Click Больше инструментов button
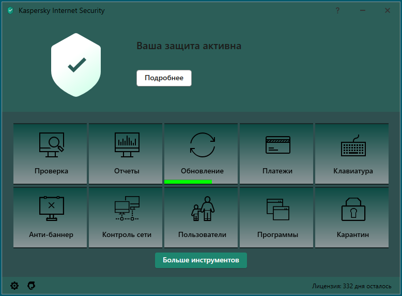402x296 pixels. tap(201, 260)
